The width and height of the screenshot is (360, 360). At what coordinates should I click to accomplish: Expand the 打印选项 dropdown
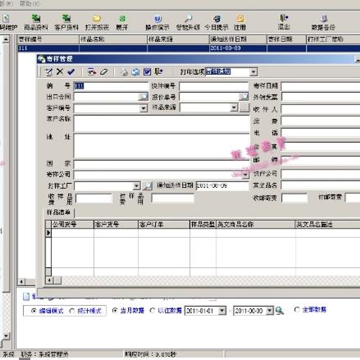click(253, 72)
